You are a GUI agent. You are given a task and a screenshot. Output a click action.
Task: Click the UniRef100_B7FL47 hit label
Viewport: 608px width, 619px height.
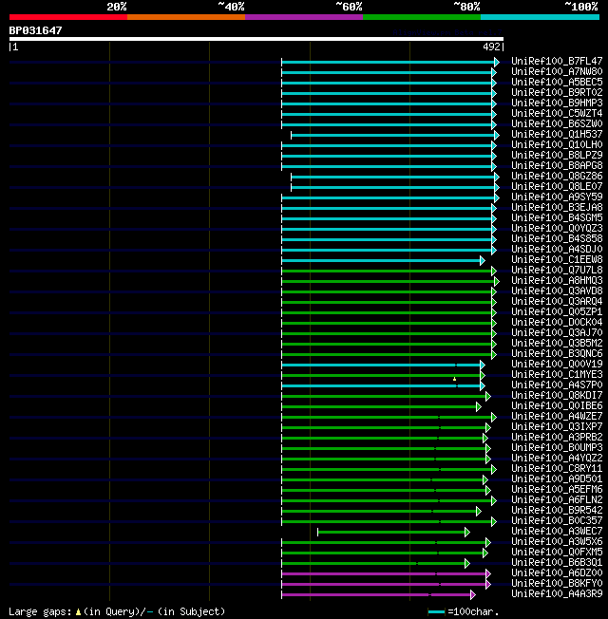click(x=557, y=61)
